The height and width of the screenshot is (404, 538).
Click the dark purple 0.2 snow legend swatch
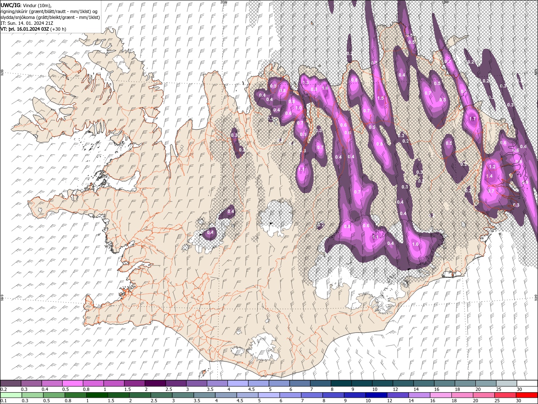(x=11, y=383)
